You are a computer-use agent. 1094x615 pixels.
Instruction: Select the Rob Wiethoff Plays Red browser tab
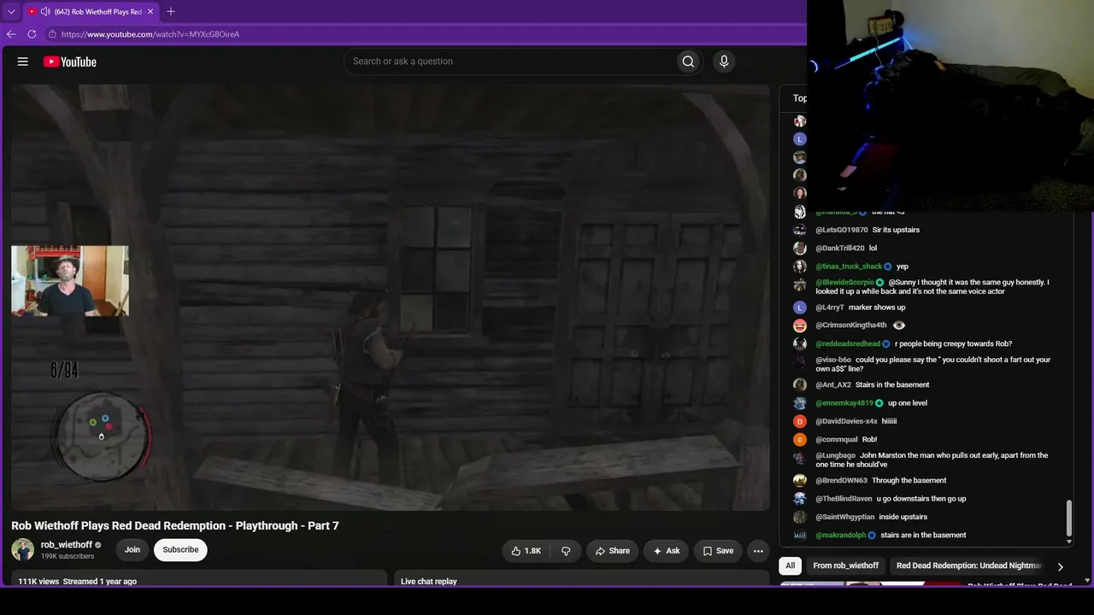click(x=91, y=11)
